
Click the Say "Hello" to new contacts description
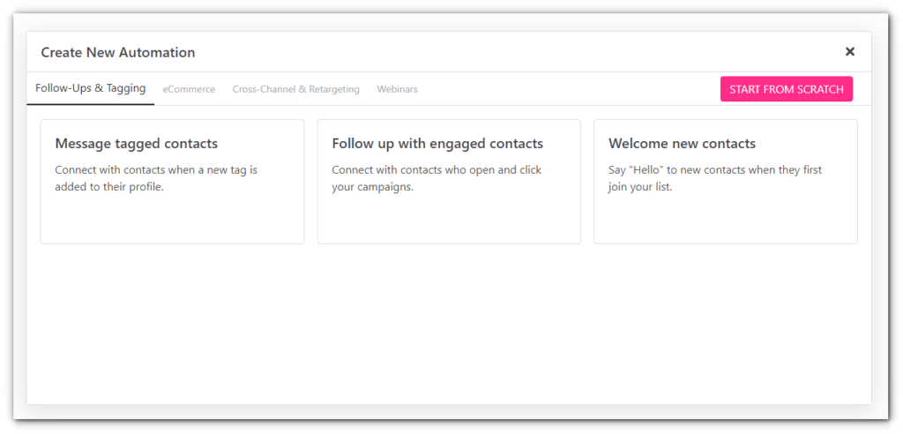coord(715,179)
